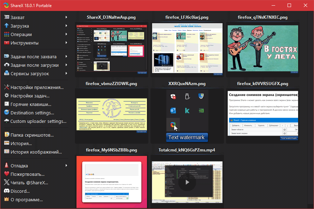Click the upload arrow icon beside Загрузка
The width and height of the screenshot is (314, 209).
[6, 26]
